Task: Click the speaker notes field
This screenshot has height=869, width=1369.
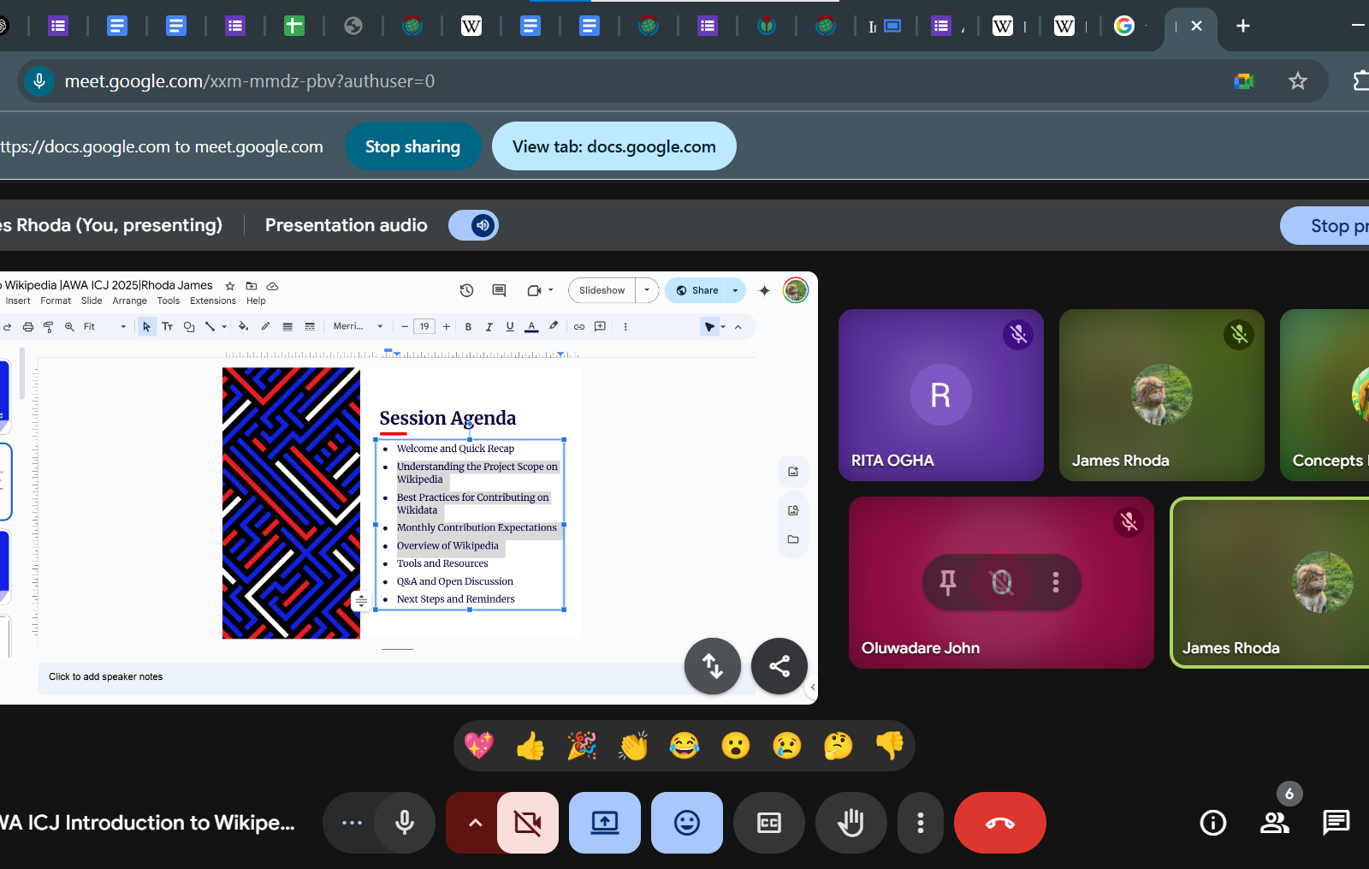Action: 359,677
